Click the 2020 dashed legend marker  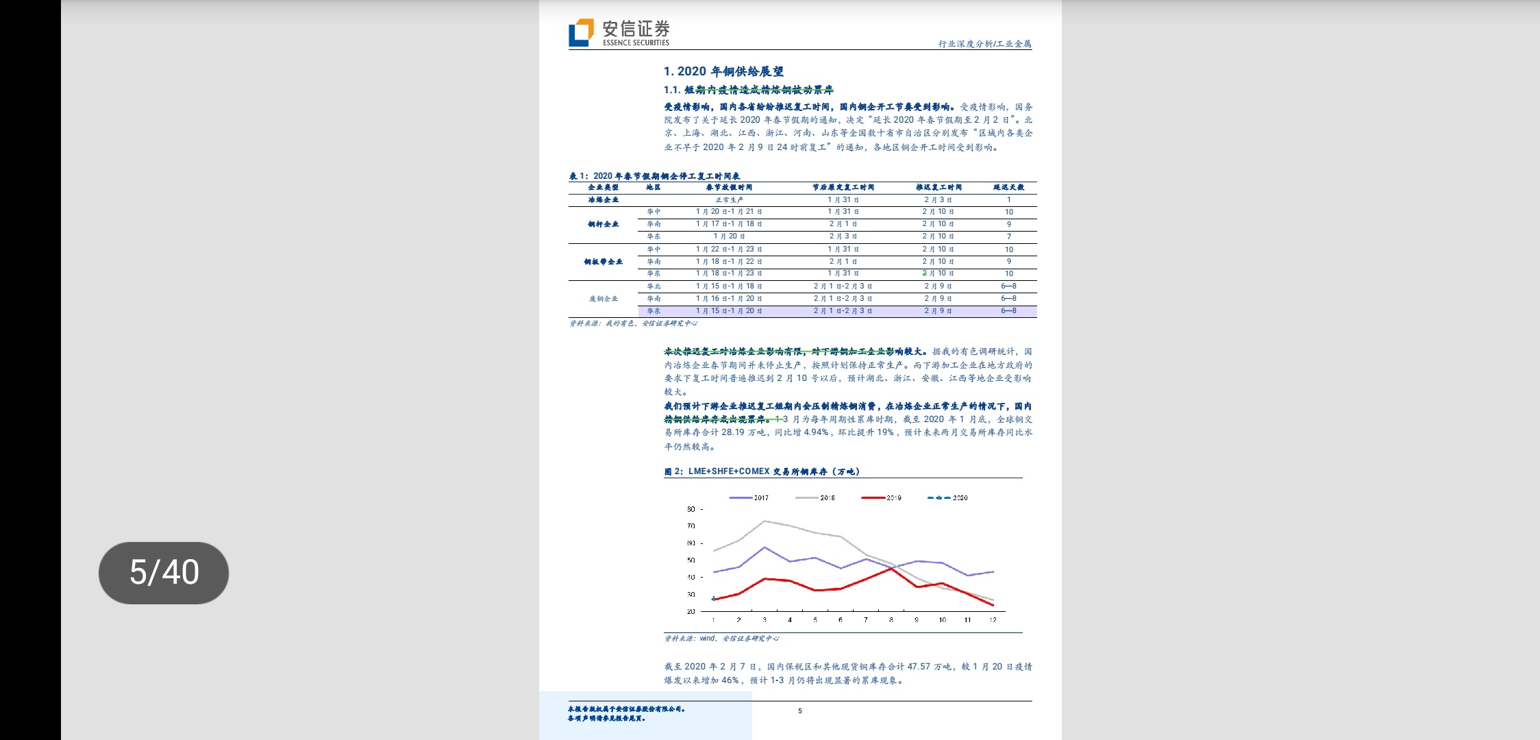[939, 498]
